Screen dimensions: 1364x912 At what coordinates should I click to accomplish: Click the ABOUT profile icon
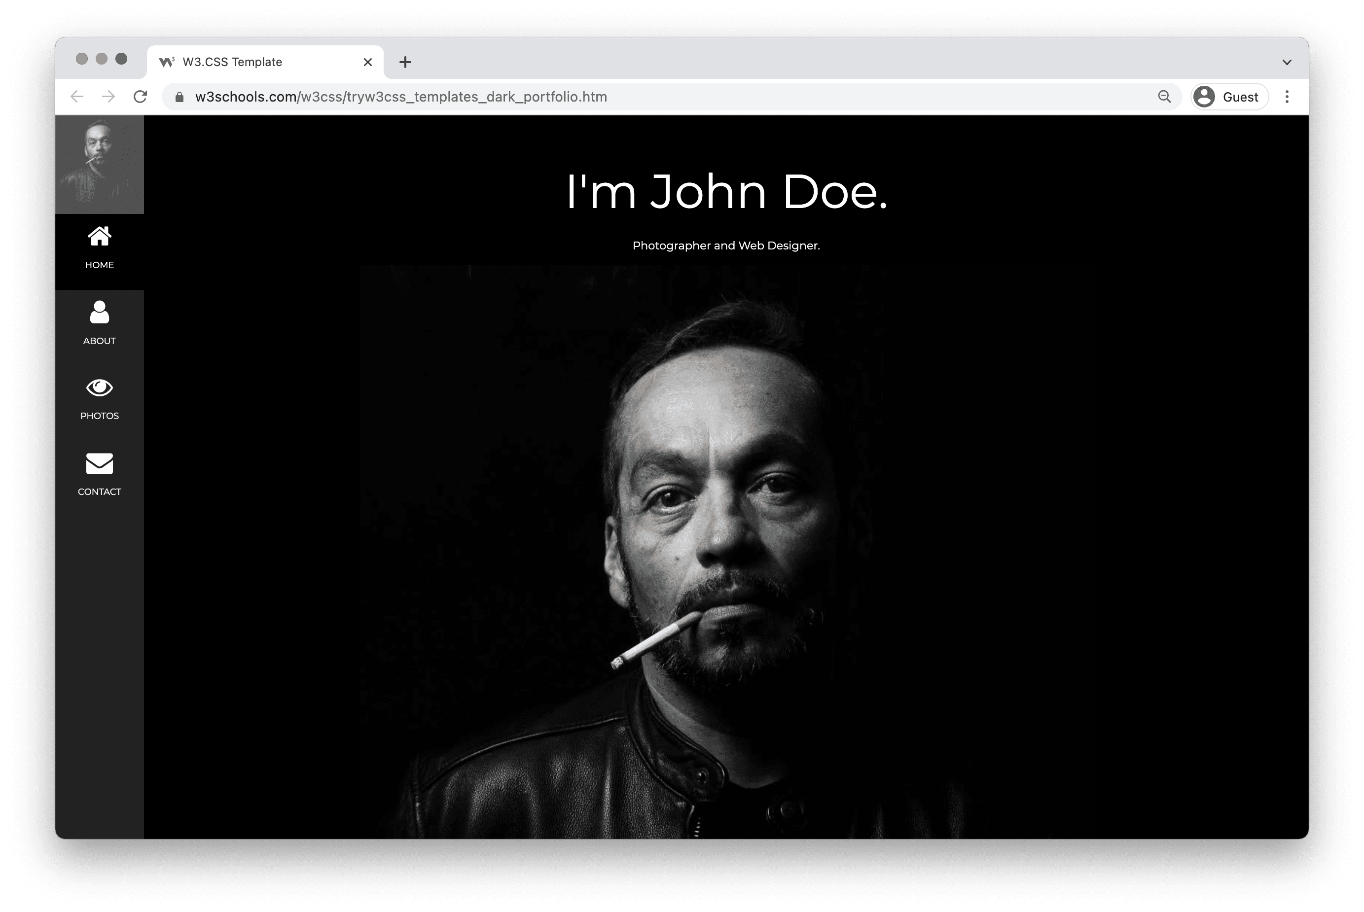(x=99, y=312)
